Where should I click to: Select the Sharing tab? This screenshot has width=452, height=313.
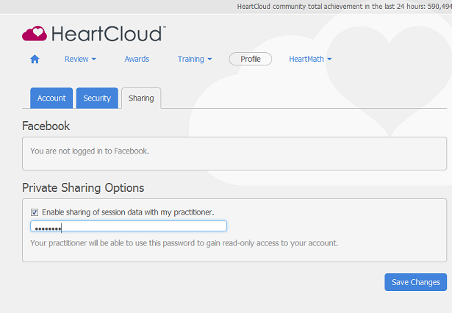pyautogui.click(x=141, y=98)
